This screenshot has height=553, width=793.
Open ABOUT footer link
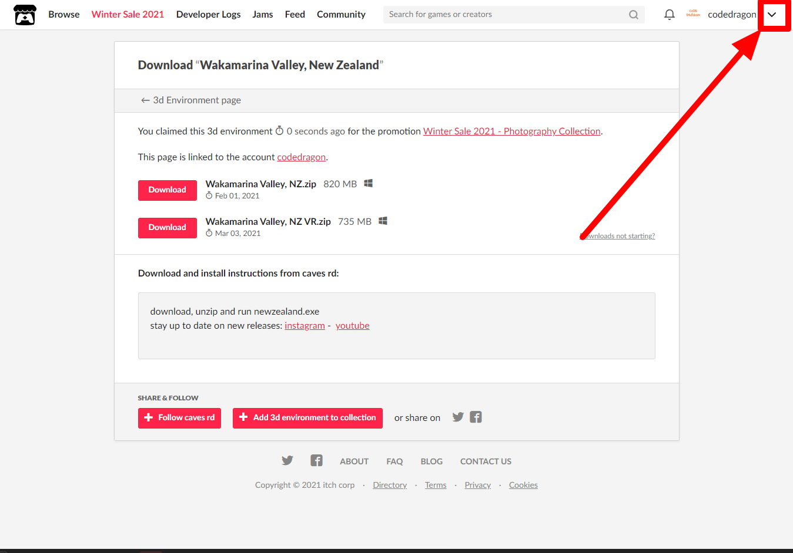354,462
